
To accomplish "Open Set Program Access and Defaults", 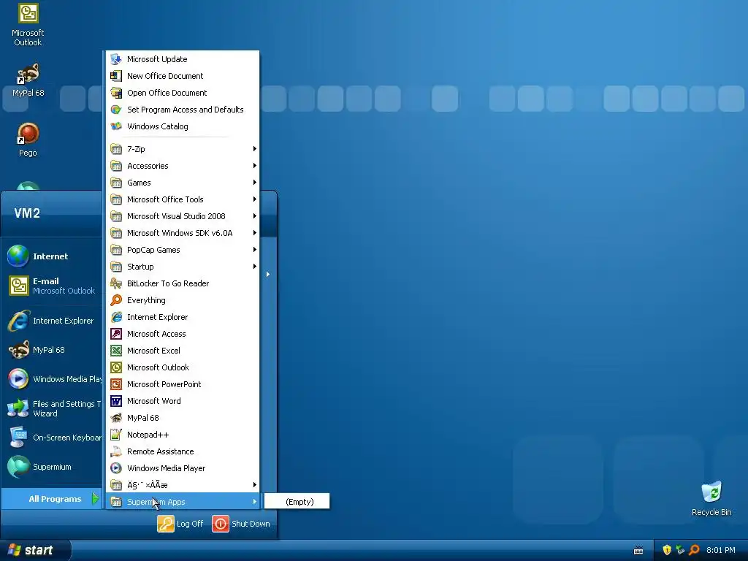I will [182, 110].
